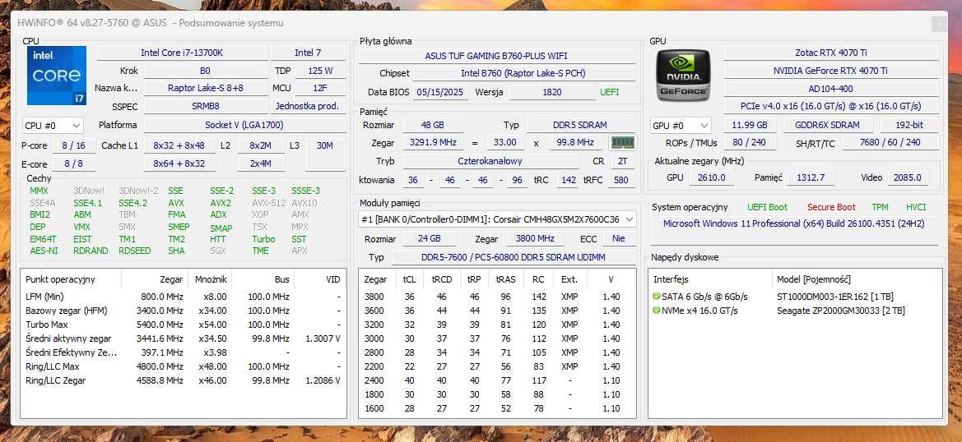Click the PCIe v4.0 x16 link field
962x442 pixels.
pos(831,107)
